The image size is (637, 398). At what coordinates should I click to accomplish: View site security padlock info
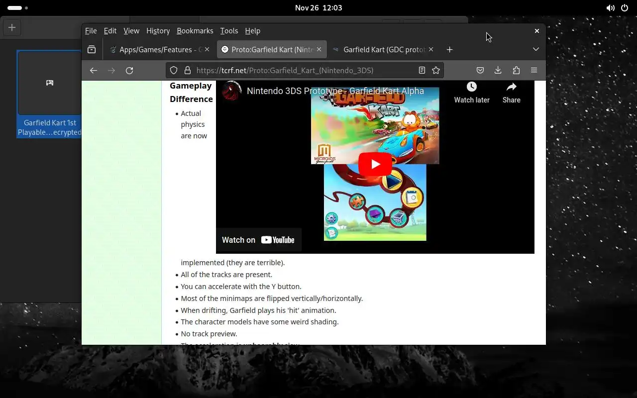(x=188, y=71)
